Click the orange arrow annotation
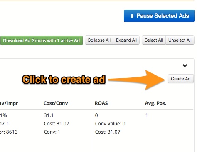Viewport: 197px width, 152px height. (x=136, y=80)
